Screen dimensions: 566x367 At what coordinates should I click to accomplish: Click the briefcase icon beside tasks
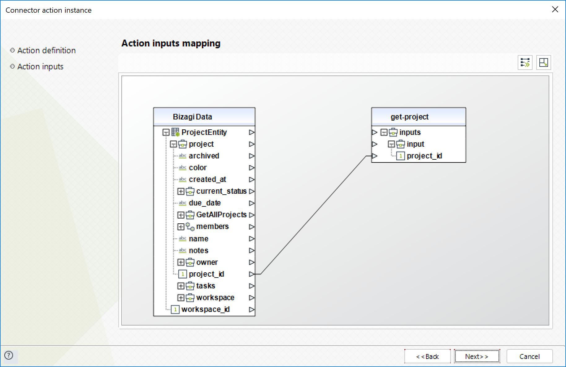tap(190, 286)
